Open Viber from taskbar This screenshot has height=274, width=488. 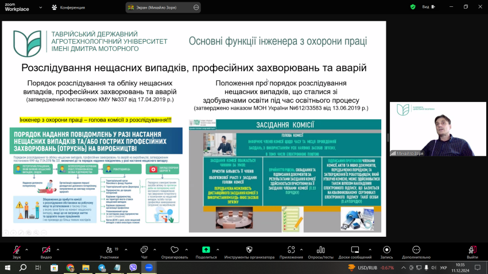[133, 268]
